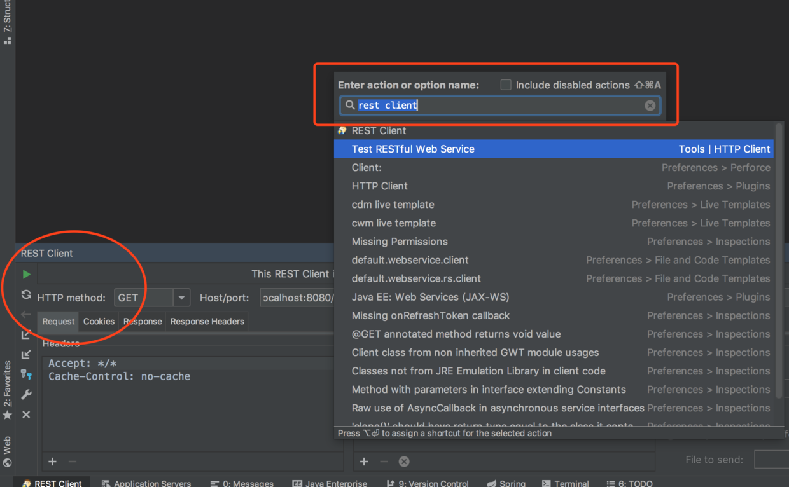Select Classes not from JRE Emulation Library result

click(554, 370)
